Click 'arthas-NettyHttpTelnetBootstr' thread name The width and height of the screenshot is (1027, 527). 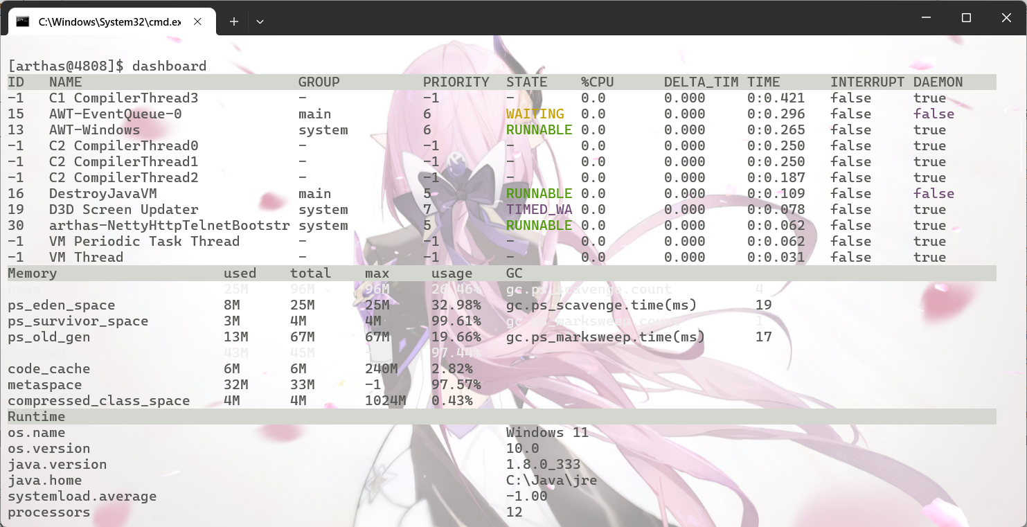coord(170,226)
